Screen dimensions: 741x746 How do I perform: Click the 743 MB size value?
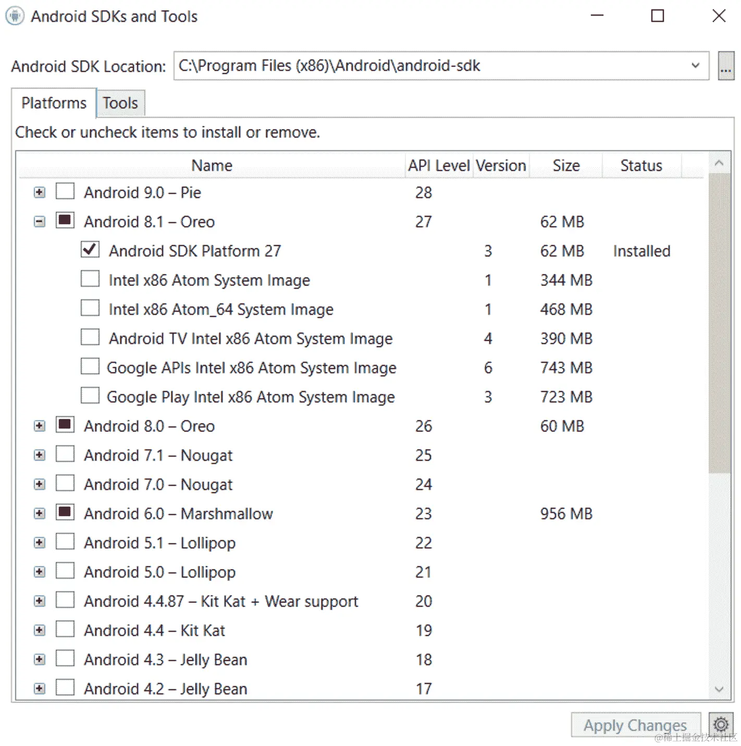[x=566, y=368]
